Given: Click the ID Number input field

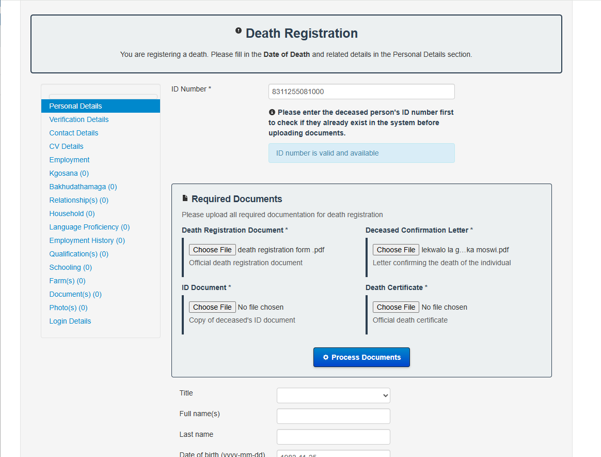Looking at the screenshot, I should (x=361, y=92).
